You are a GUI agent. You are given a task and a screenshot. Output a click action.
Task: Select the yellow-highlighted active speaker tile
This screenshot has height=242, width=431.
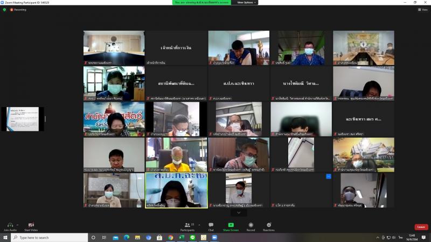177,190
